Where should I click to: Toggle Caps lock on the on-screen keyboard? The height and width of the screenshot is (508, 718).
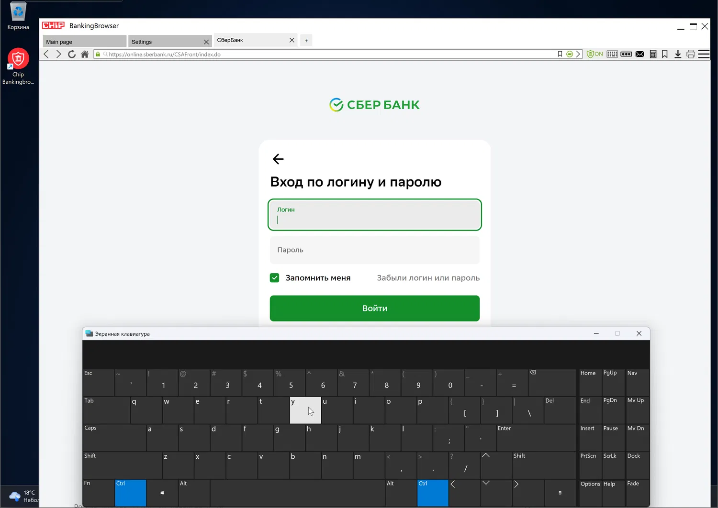click(114, 438)
